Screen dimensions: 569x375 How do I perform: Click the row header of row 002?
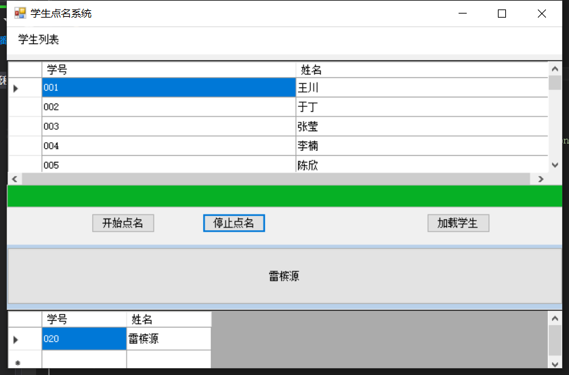click(x=25, y=107)
